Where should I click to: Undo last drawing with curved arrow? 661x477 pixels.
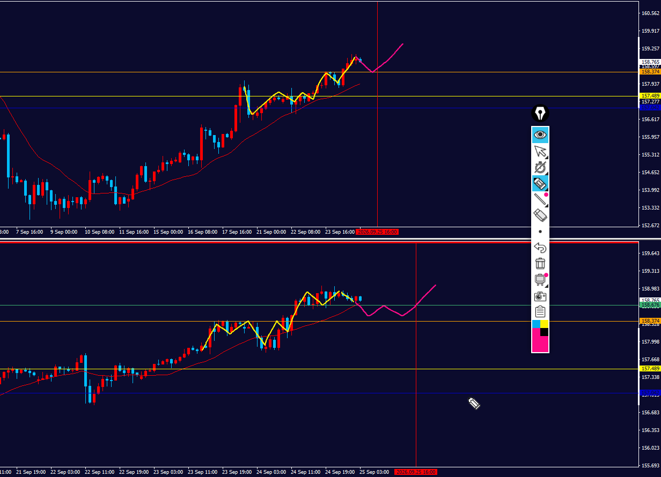point(540,248)
